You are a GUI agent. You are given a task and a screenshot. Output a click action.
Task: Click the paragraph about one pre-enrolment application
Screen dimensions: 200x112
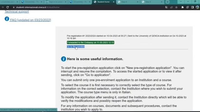(116, 80)
